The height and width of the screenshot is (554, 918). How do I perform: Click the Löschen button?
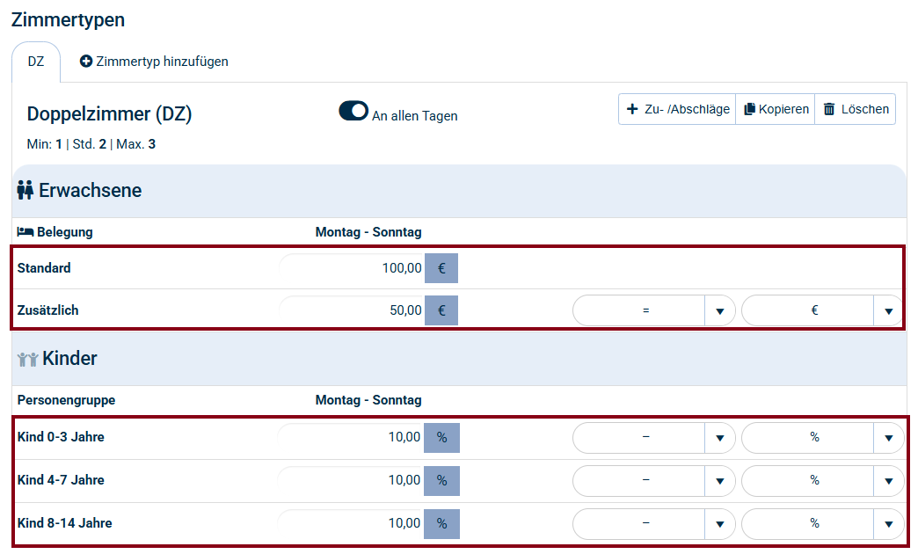click(x=856, y=110)
